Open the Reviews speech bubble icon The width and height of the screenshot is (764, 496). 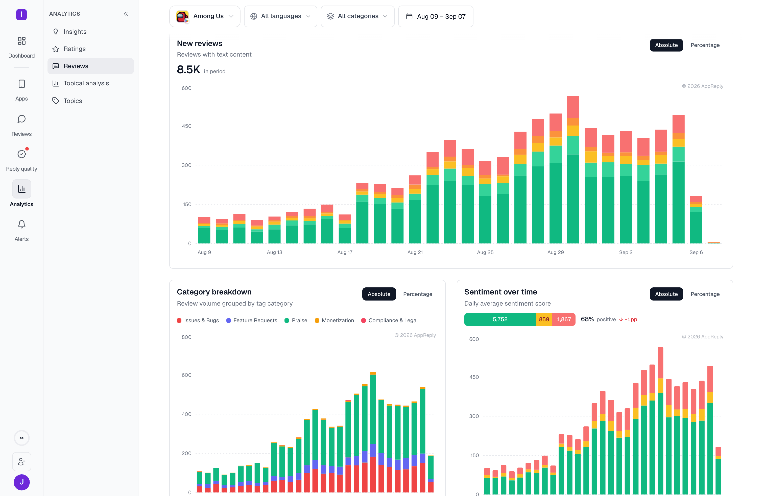coord(21,119)
